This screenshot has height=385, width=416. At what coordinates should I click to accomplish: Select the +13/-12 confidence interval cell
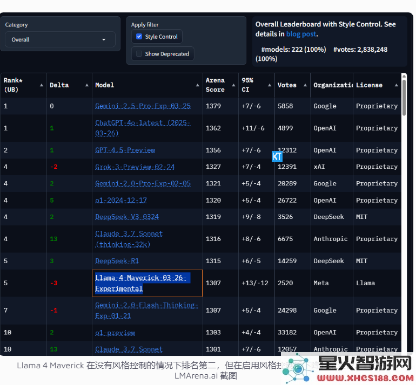click(257, 283)
